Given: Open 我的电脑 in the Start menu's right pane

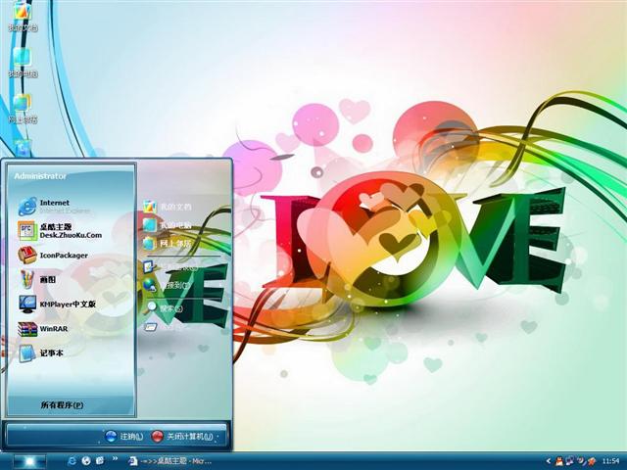Looking at the screenshot, I should point(168,225).
